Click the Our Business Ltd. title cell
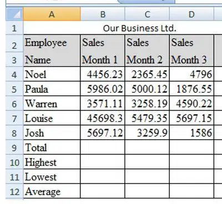 point(139,28)
